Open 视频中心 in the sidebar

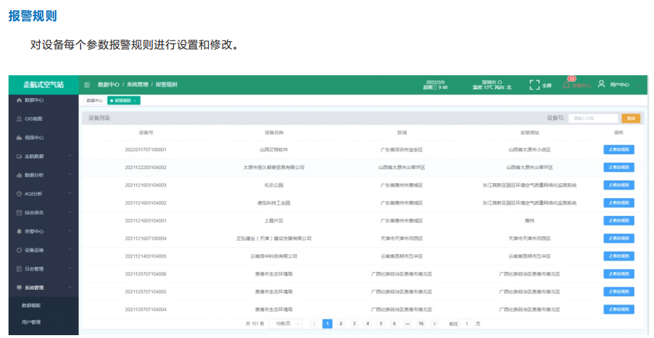(34, 137)
